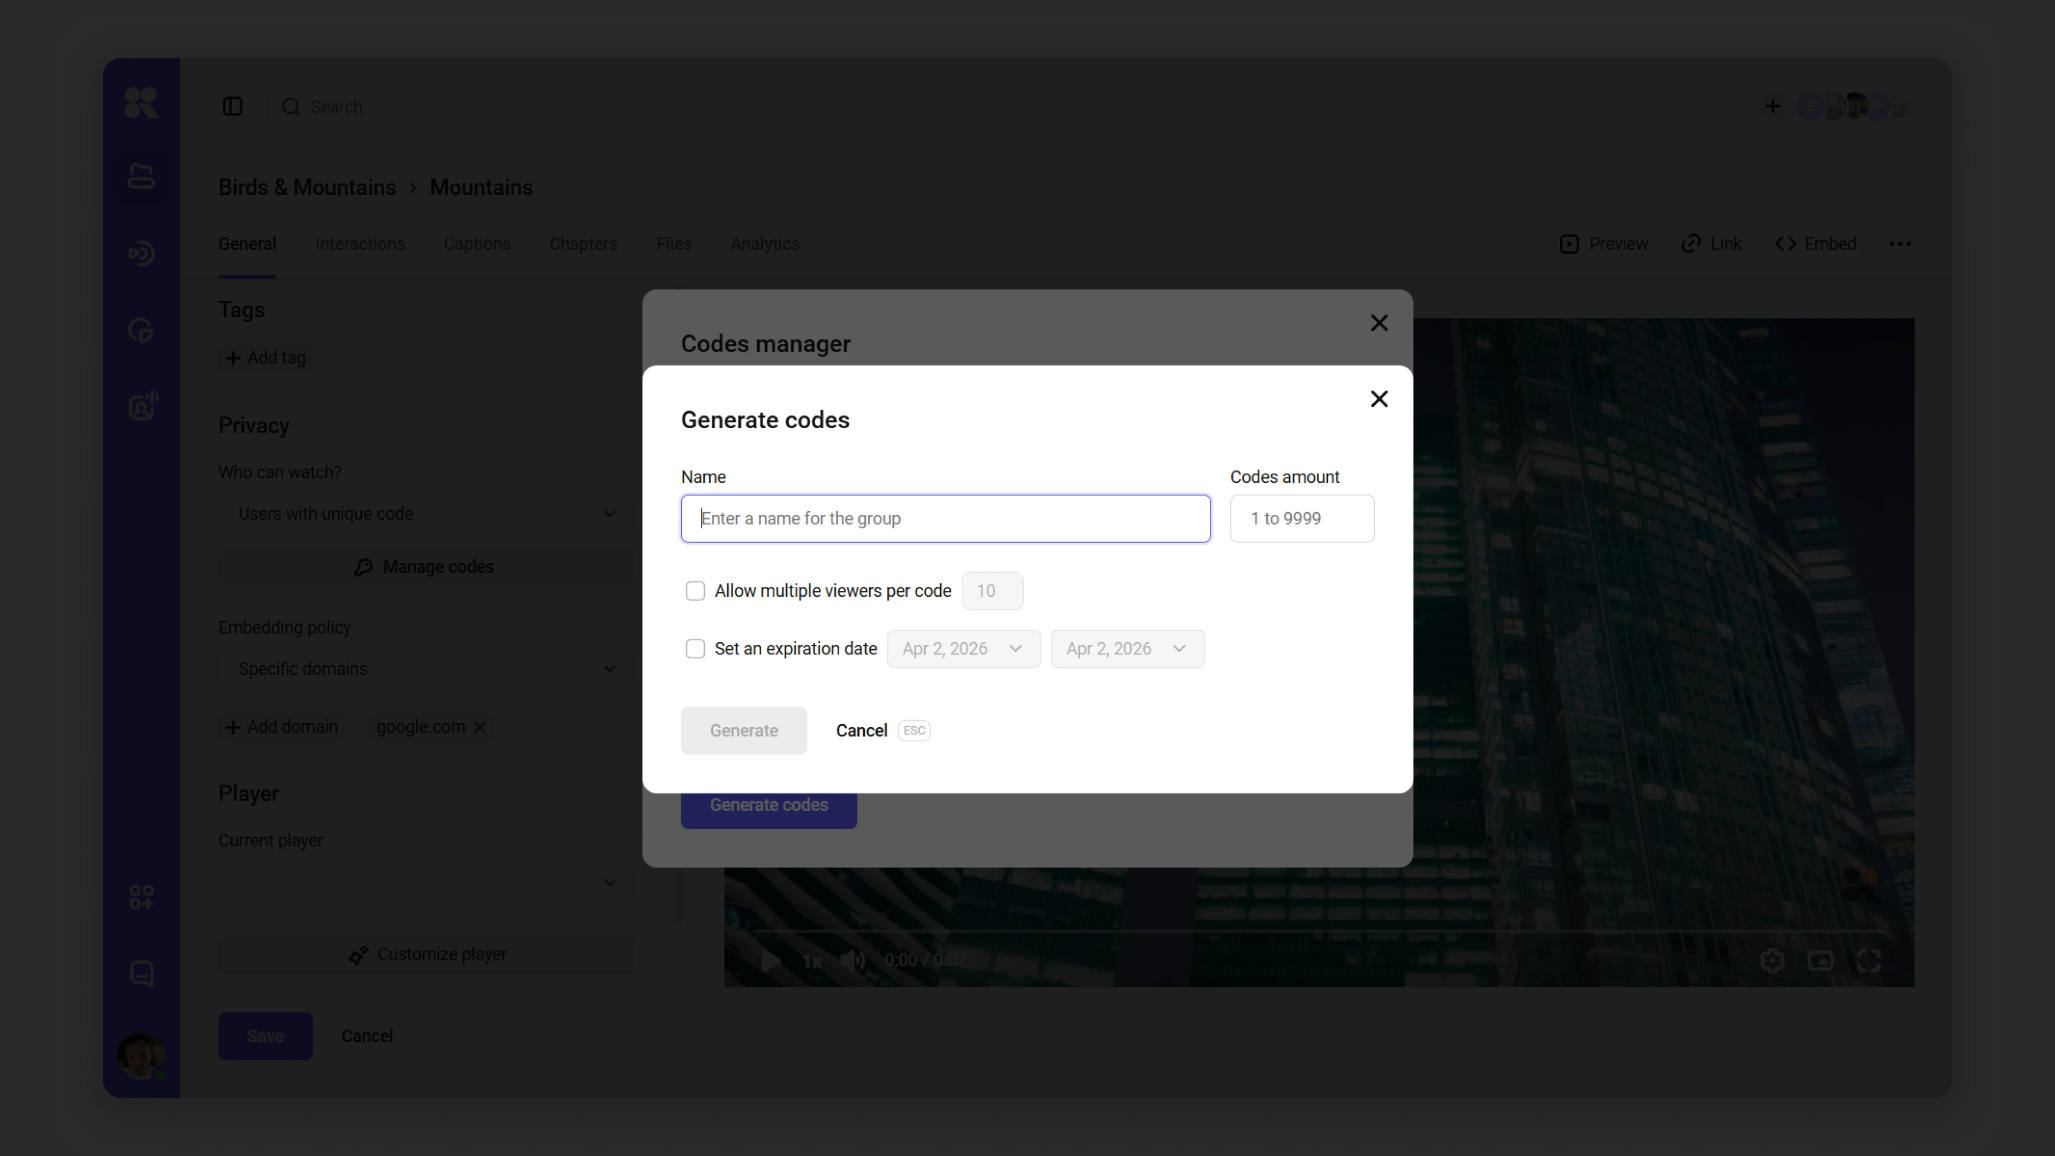Screen dimensions: 2055x1156
Task: Open the second expiration date dropdown
Action: pos(1127,649)
